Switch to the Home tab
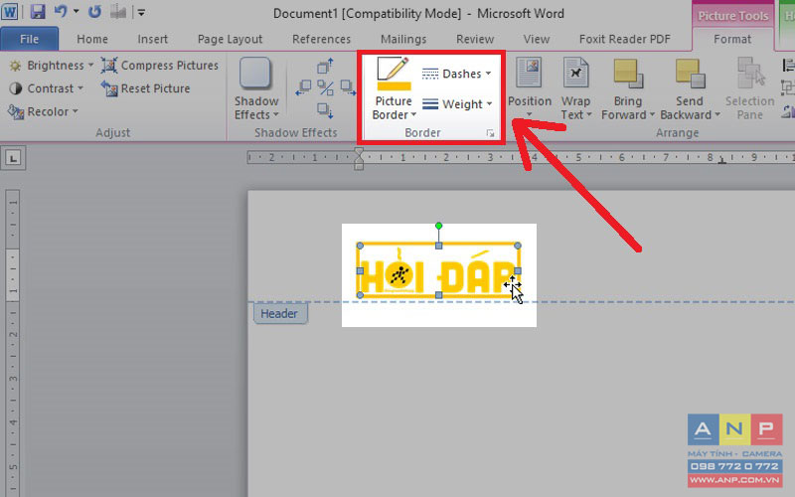Screen dimensions: 795x497 pyautogui.click(x=92, y=39)
